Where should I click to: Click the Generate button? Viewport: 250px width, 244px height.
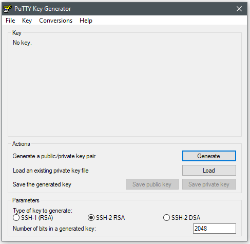209,156
